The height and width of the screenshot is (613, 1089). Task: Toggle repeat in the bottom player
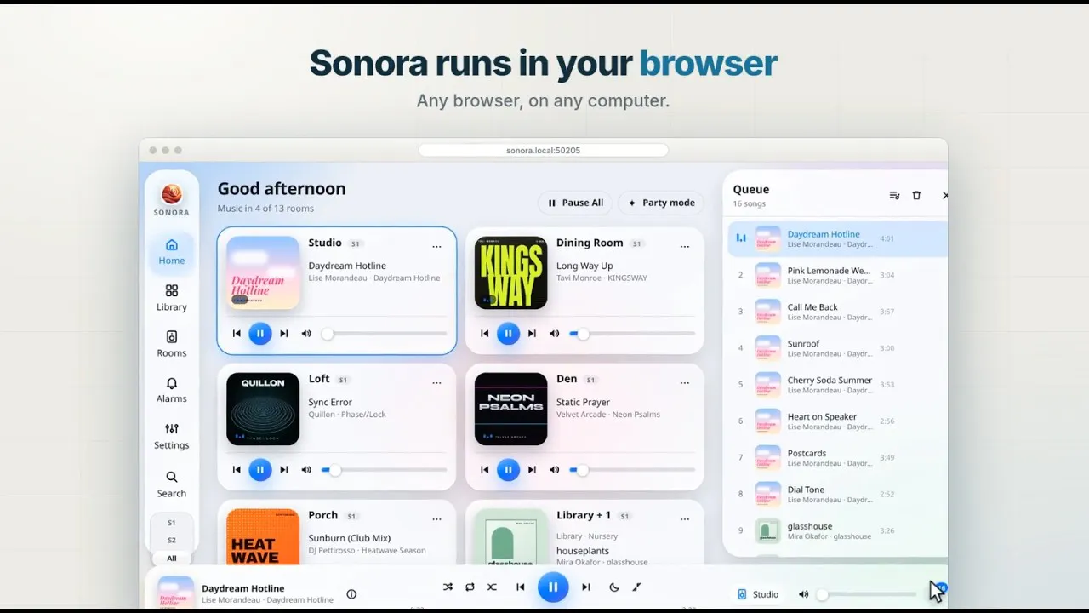(470, 587)
